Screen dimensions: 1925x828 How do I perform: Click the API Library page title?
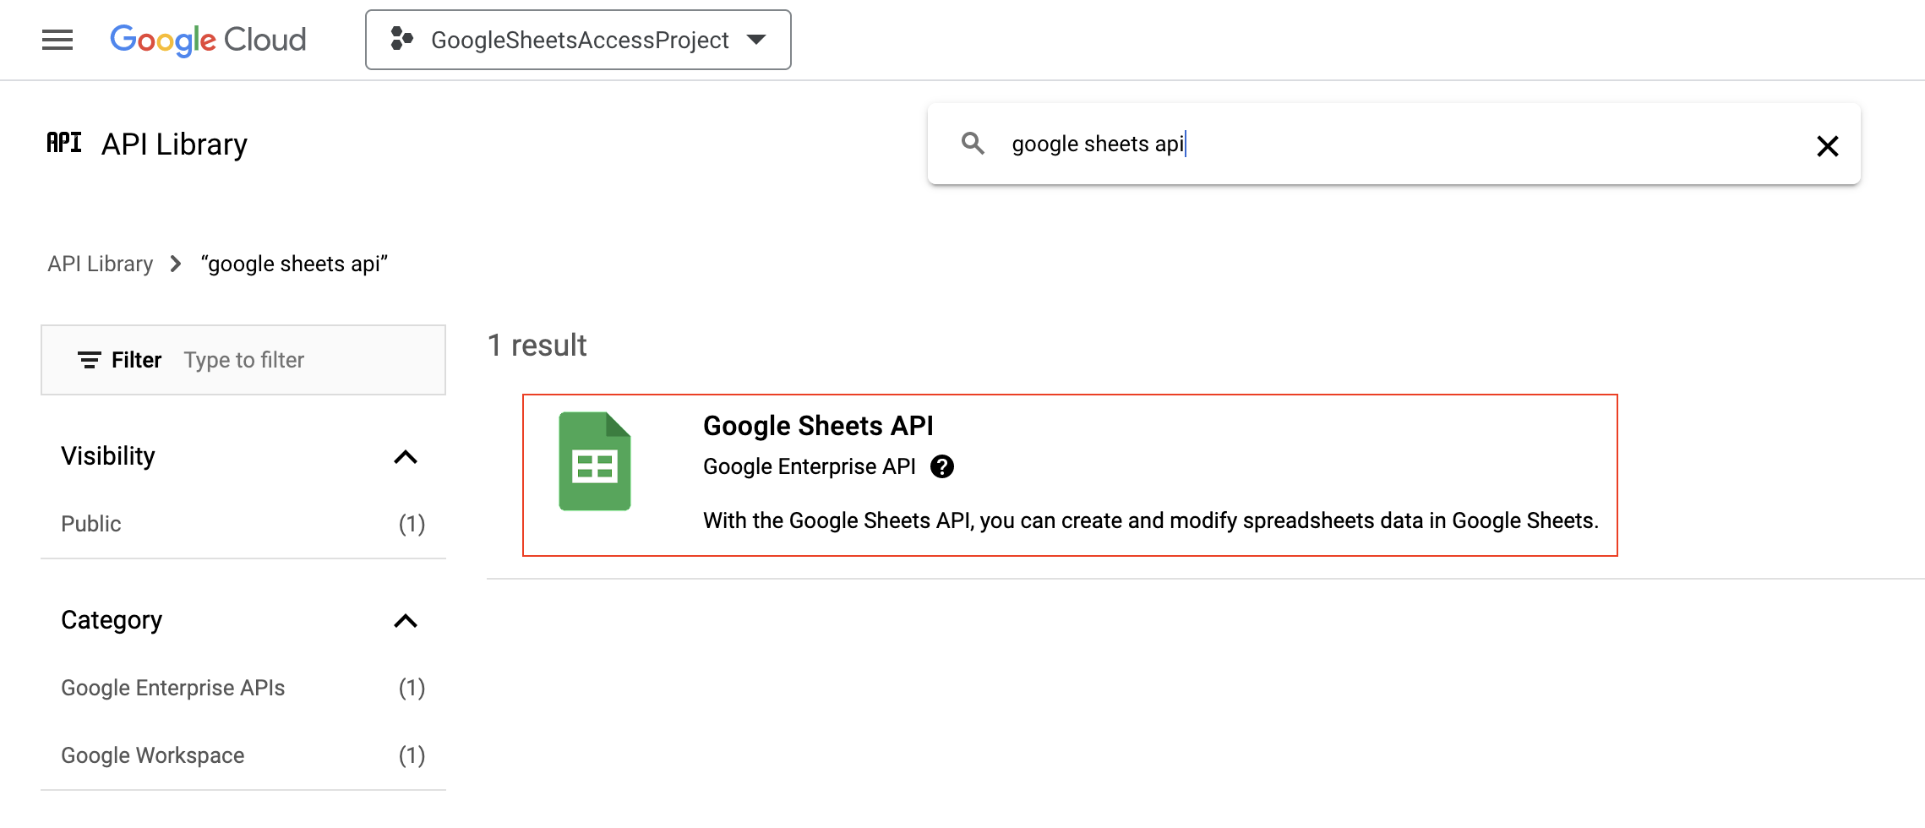click(x=174, y=144)
